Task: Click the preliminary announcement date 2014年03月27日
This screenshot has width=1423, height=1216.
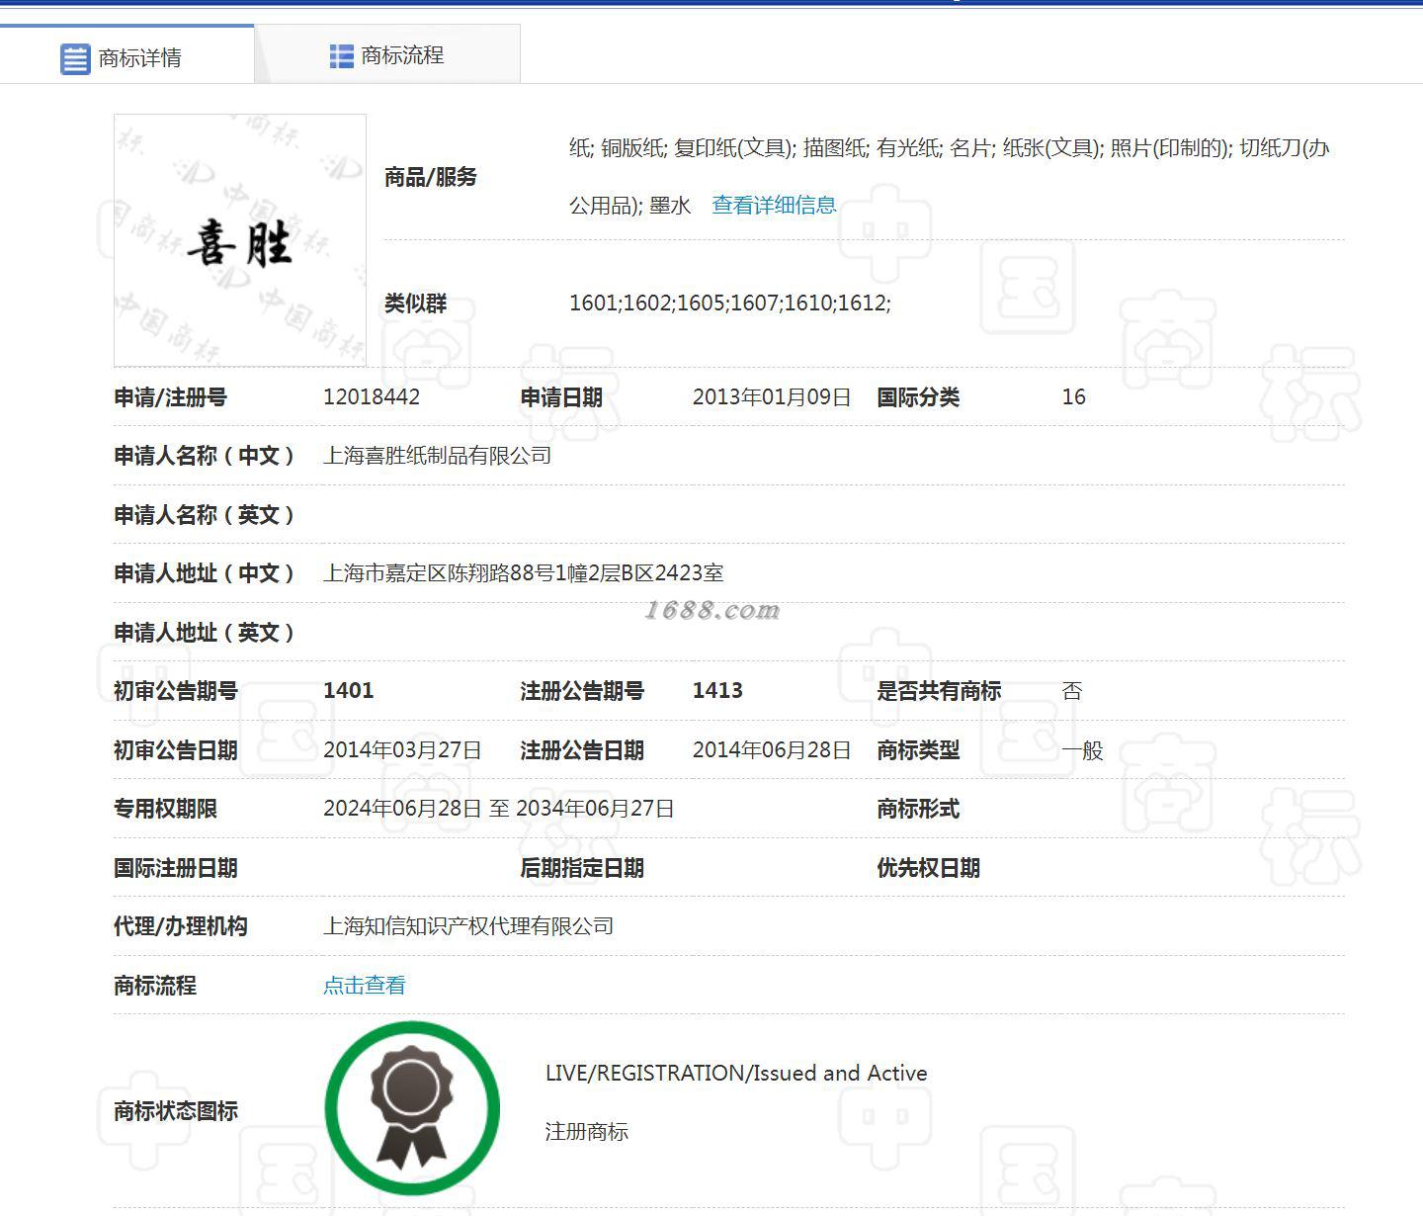Action: (402, 750)
